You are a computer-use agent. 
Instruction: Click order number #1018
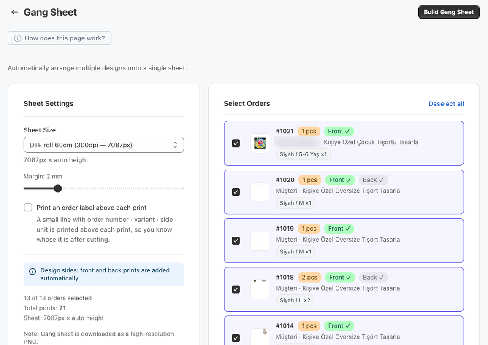[285, 277]
